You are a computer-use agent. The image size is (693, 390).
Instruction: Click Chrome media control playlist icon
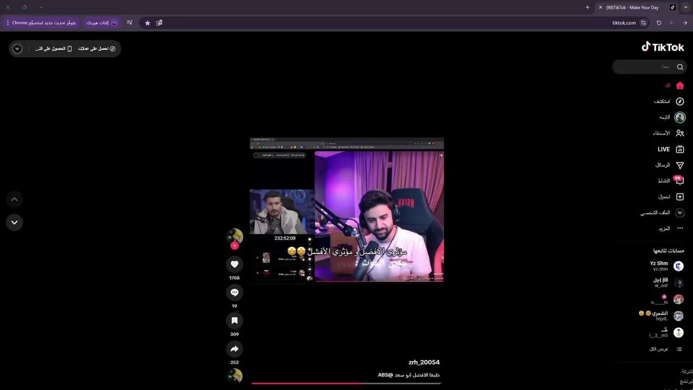pyautogui.click(x=129, y=23)
